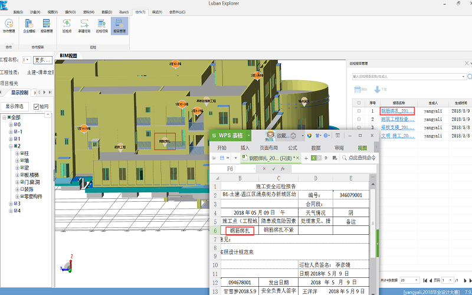
Task: Open the 视图(V) menu tab
Action: pos(53,12)
